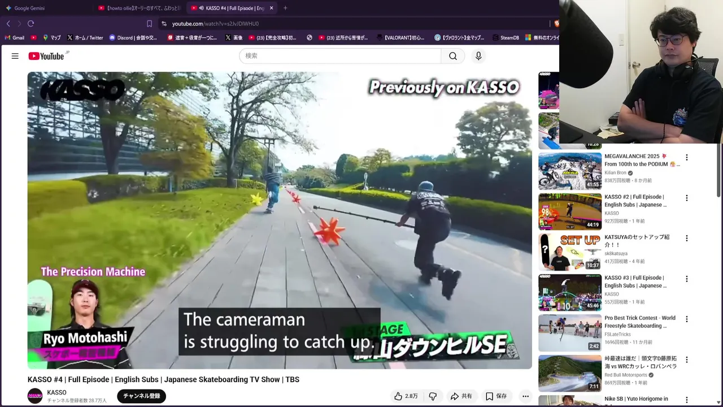Open the SteamDB bookmark
Screen dimensions: 723x407
[505, 38]
